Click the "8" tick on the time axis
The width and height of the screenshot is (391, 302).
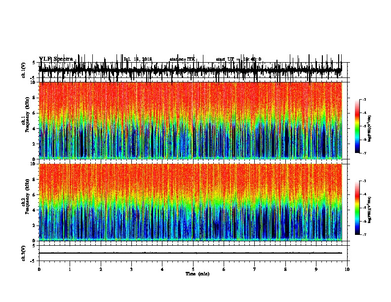285,269
